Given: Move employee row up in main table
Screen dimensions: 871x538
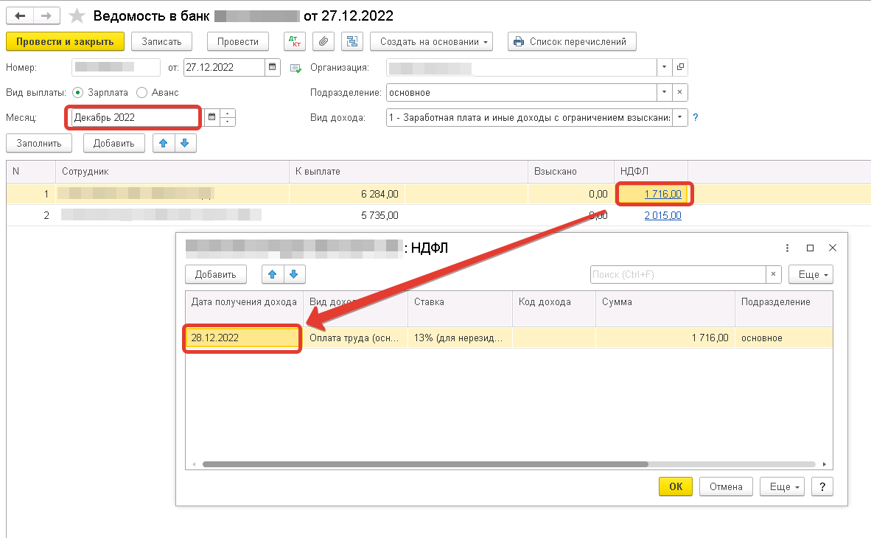Looking at the screenshot, I should click(x=164, y=143).
